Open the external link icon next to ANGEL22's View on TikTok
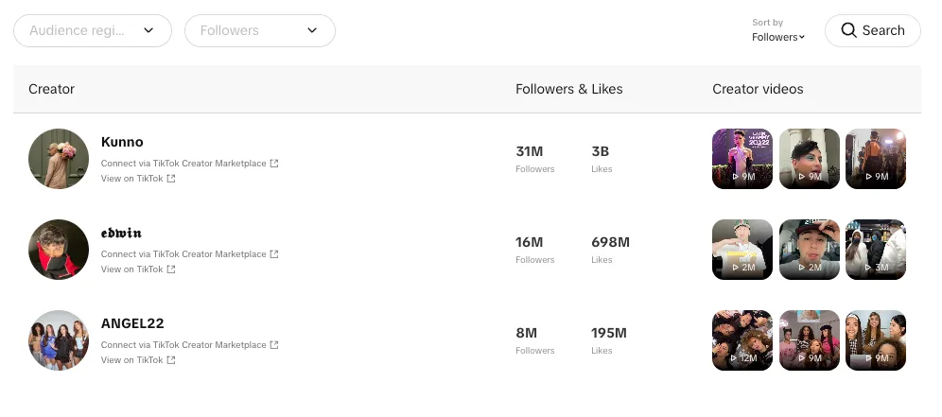Image resolution: width=942 pixels, height=417 pixels. 171,360
